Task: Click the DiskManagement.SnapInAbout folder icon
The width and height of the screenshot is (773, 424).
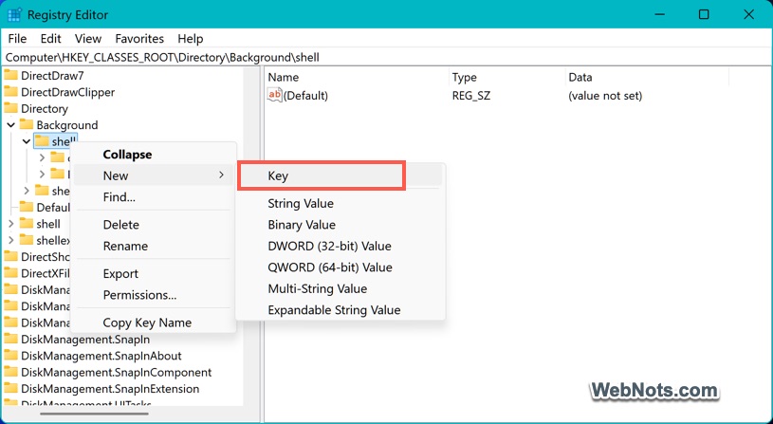Action: (x=10, y=356)
